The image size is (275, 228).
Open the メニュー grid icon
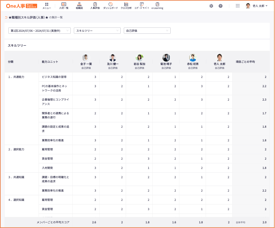tap(47, 6)
